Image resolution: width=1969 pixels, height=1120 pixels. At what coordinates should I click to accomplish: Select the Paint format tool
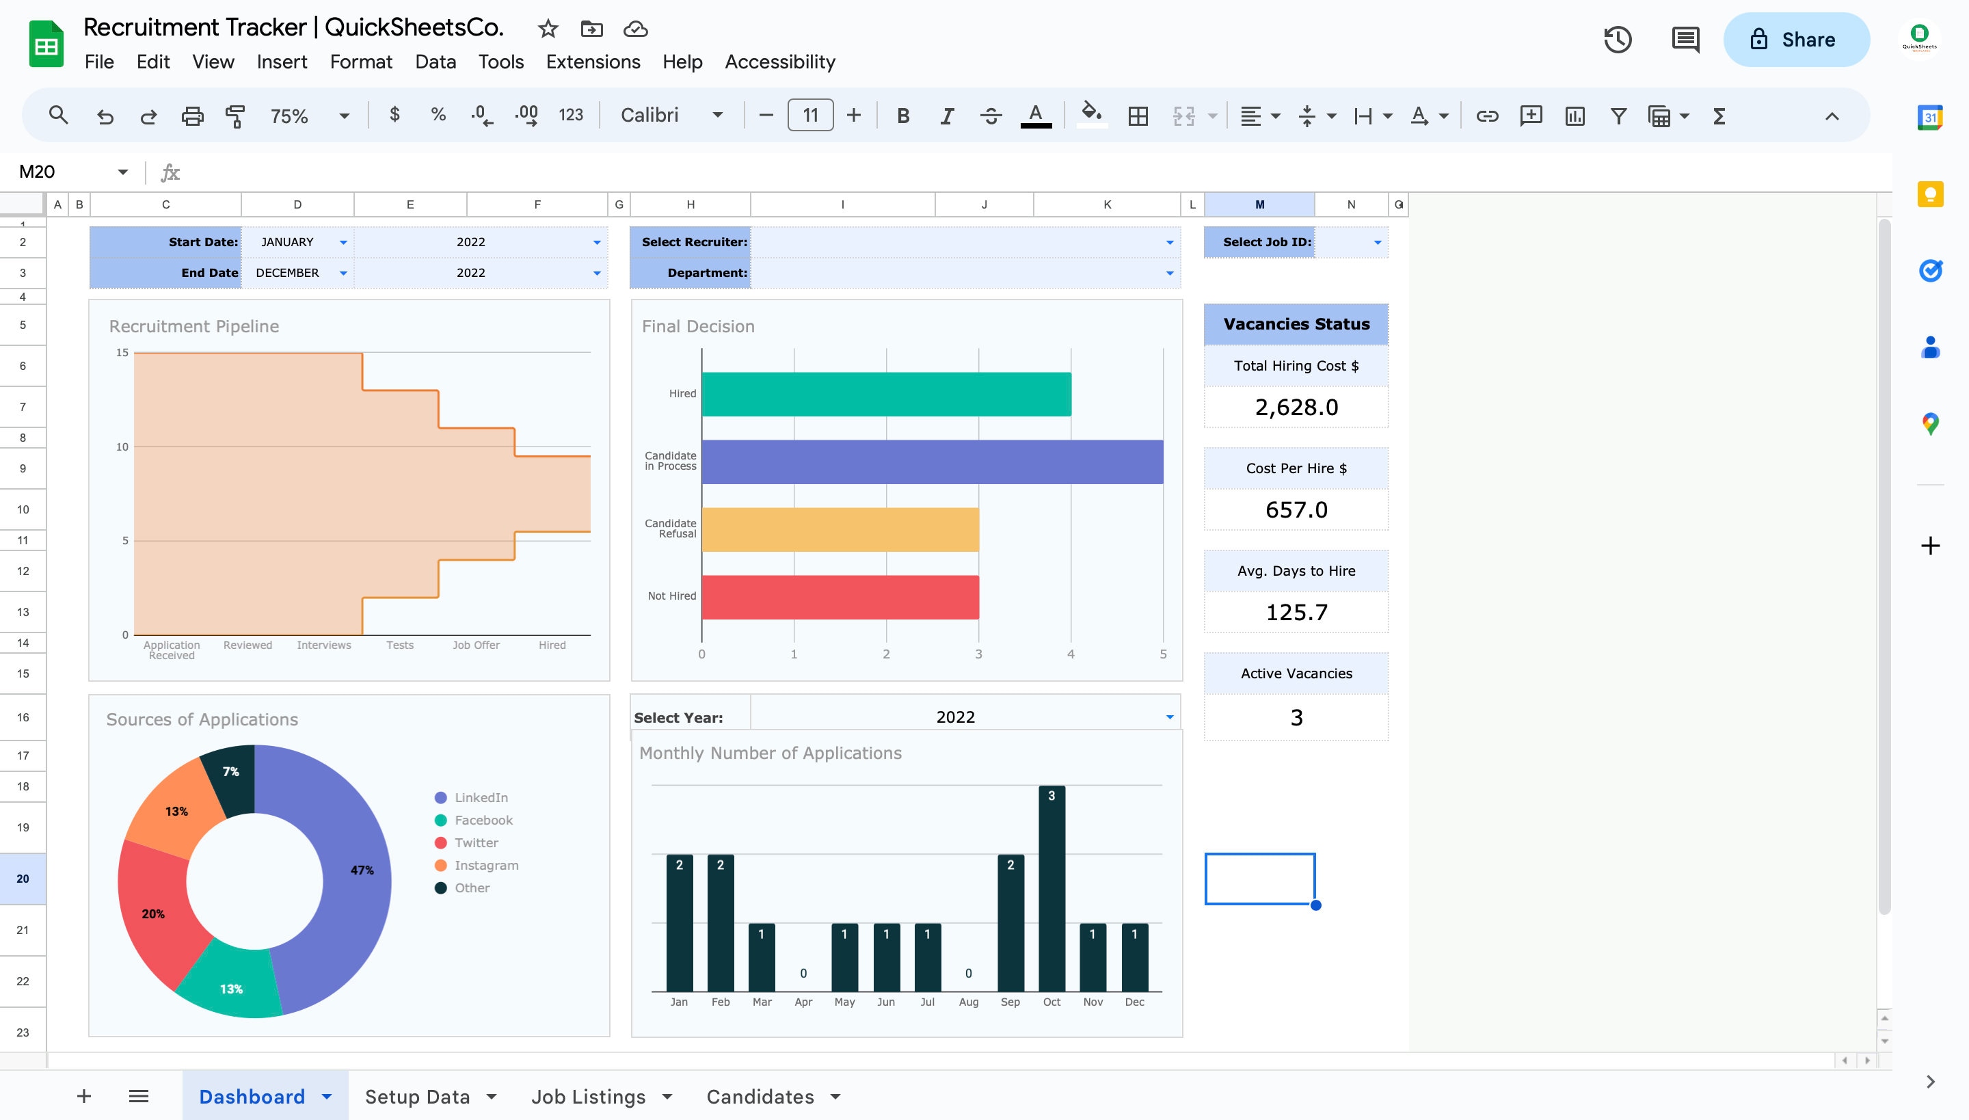tap(233, 116)
